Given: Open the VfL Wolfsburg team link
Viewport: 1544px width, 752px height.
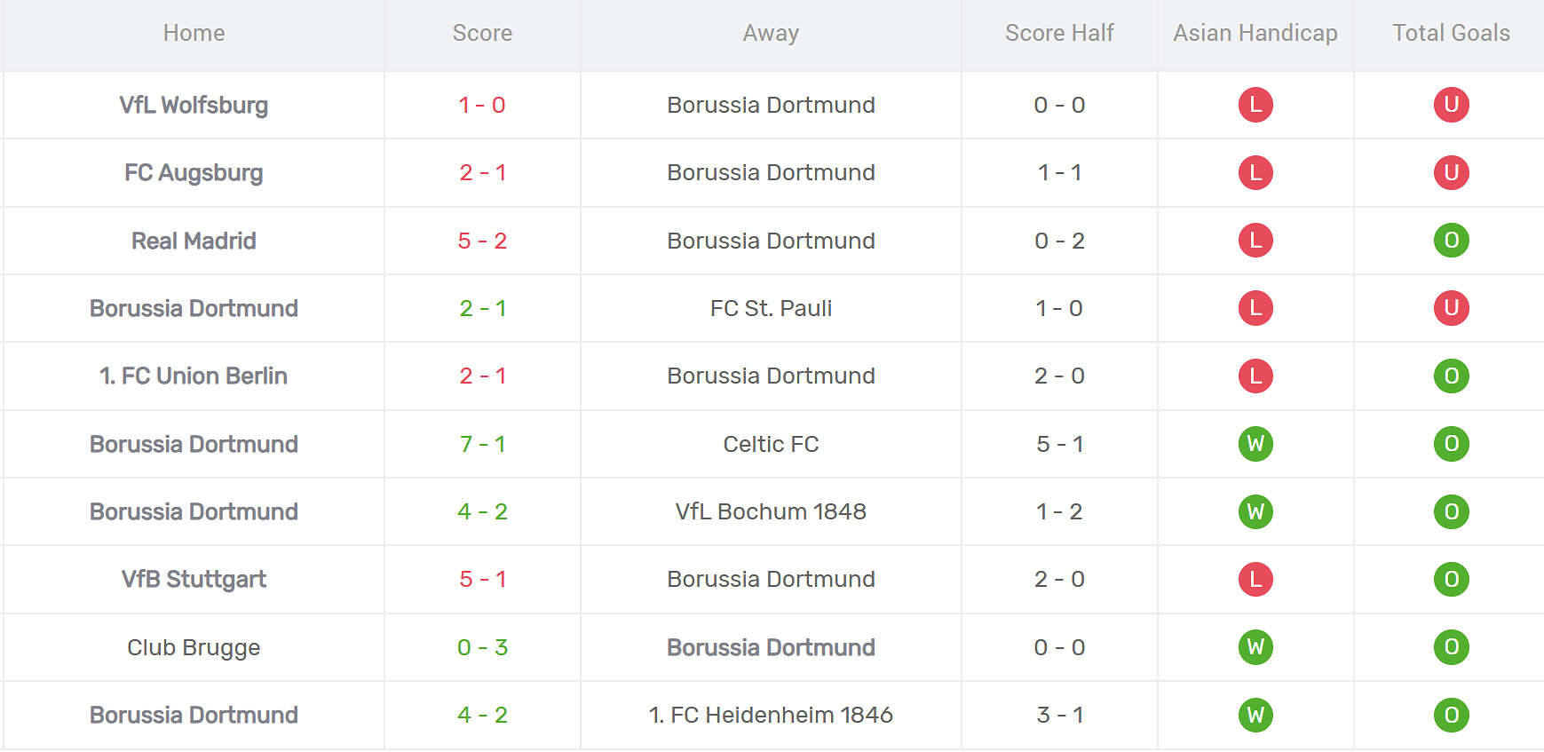Looking at the screenshot, I should [194, 105].
